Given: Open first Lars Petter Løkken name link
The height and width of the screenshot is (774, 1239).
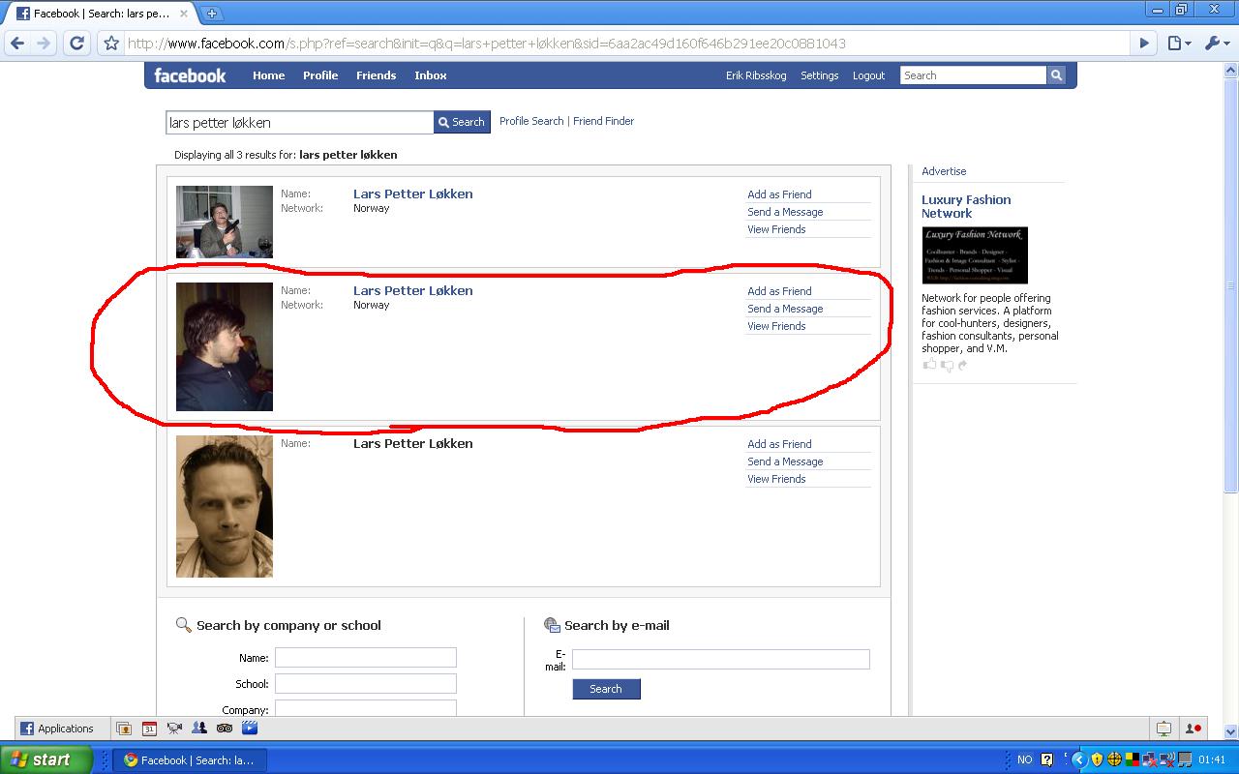Looking at the screenshot, I should click(x=413, y=193).
